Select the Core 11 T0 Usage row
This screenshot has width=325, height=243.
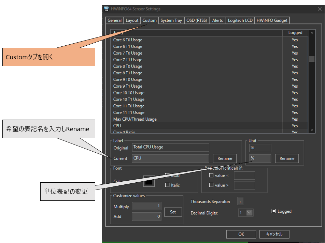[209, 106]
